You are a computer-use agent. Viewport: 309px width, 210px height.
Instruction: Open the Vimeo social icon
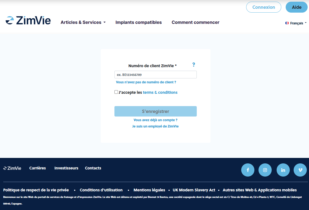point(300,170)
